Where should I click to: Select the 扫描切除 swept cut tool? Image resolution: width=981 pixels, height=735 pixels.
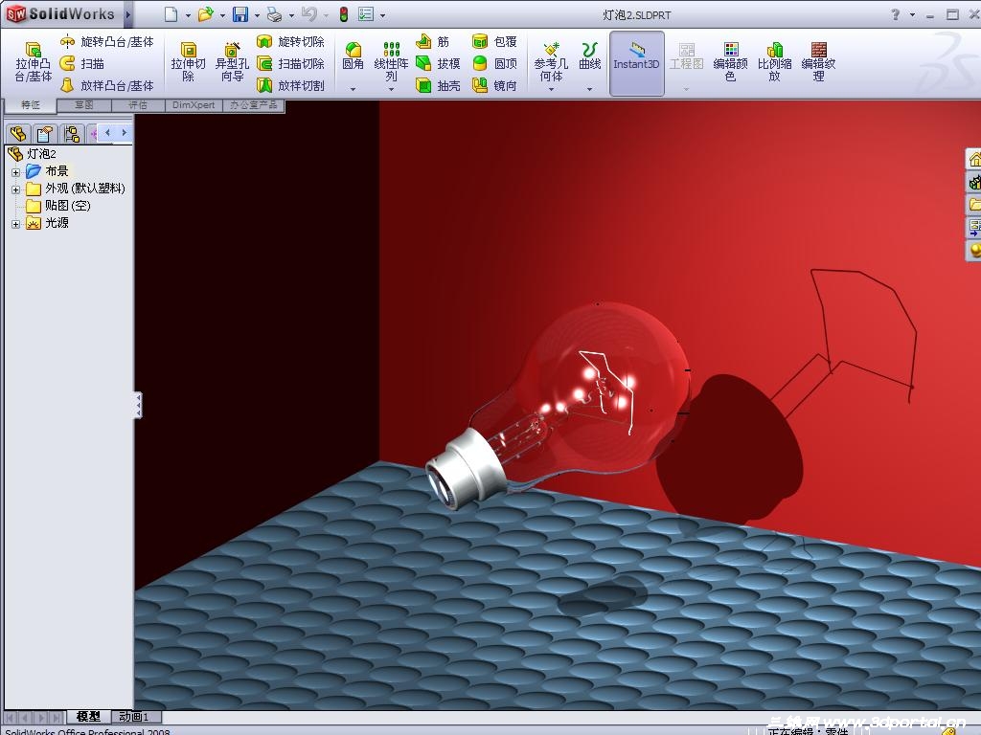pyautogui.click(x=291, y=64)
